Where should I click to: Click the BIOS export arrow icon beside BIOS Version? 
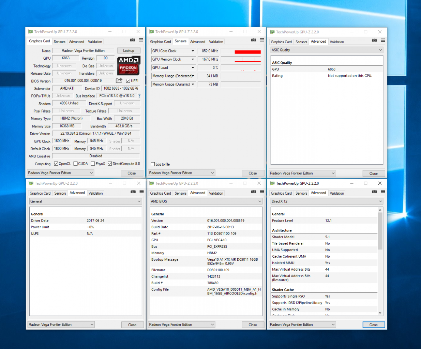(119, 81)
